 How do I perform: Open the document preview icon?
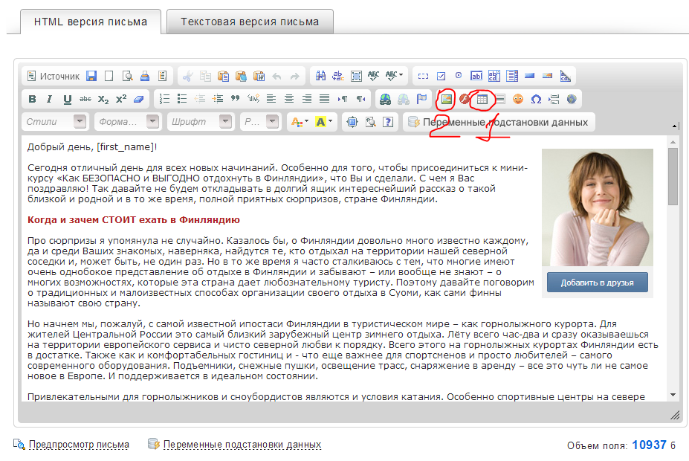pos(127,76)
